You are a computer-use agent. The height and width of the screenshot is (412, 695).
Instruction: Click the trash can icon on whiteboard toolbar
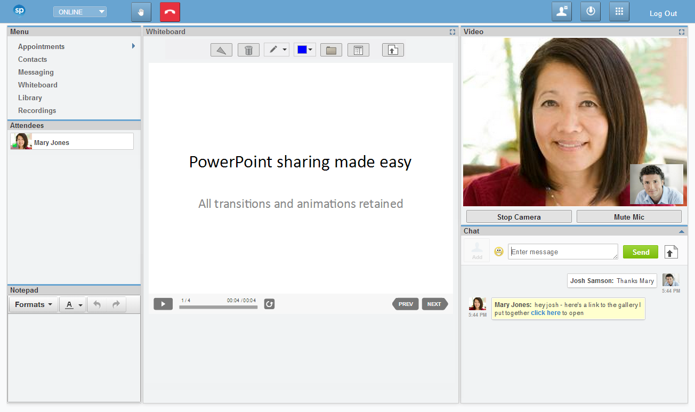coord(248,50)
